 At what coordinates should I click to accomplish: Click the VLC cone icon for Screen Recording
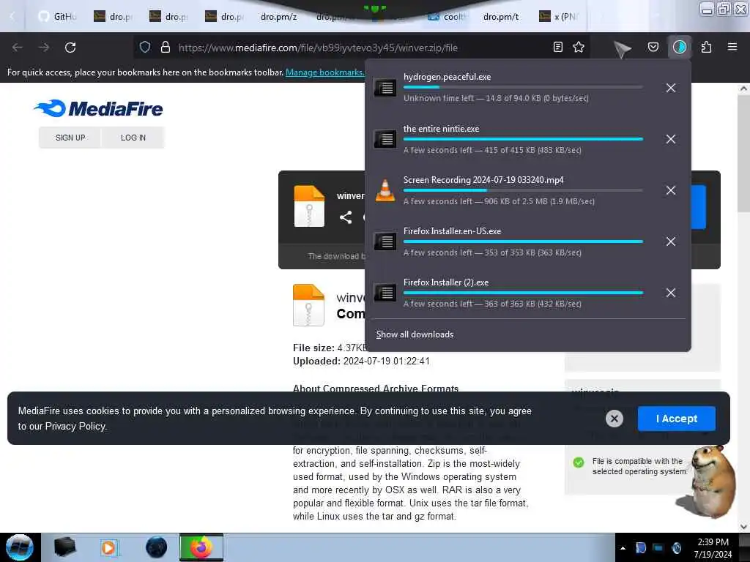click(385, 190)
